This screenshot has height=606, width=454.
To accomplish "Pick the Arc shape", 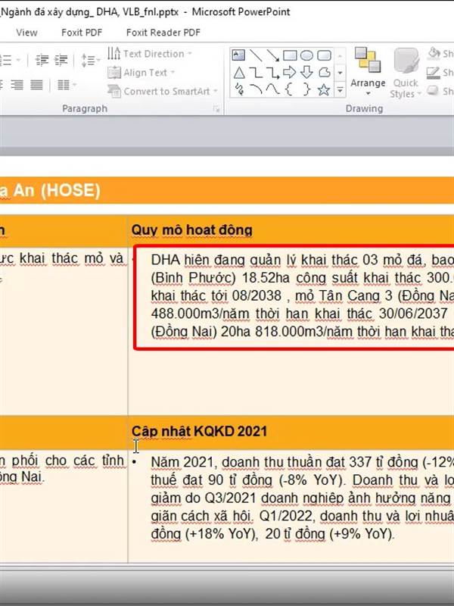I will point(256,89).
